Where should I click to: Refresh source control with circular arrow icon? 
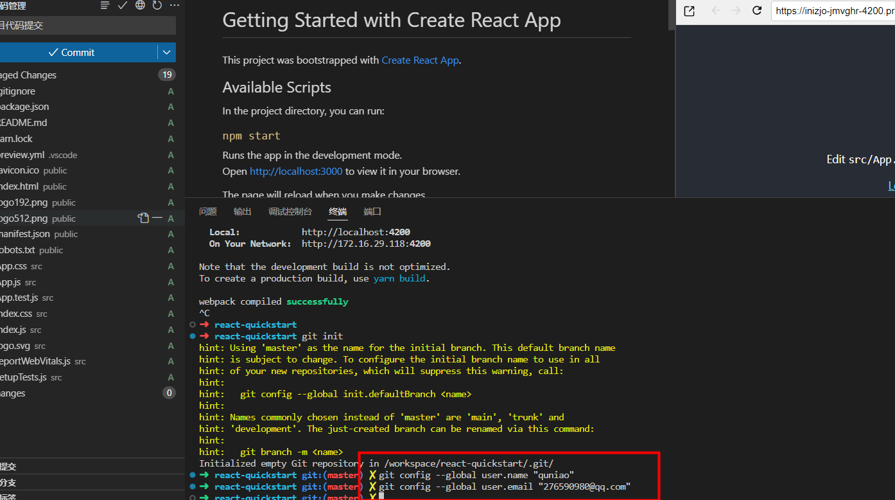pos(157,5)
